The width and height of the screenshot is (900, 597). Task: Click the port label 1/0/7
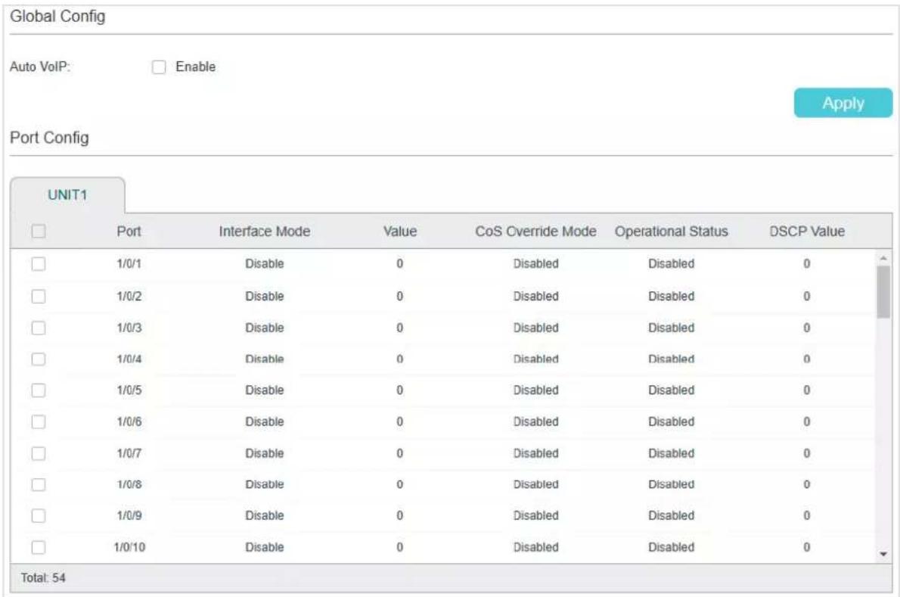tap(129, 453)
